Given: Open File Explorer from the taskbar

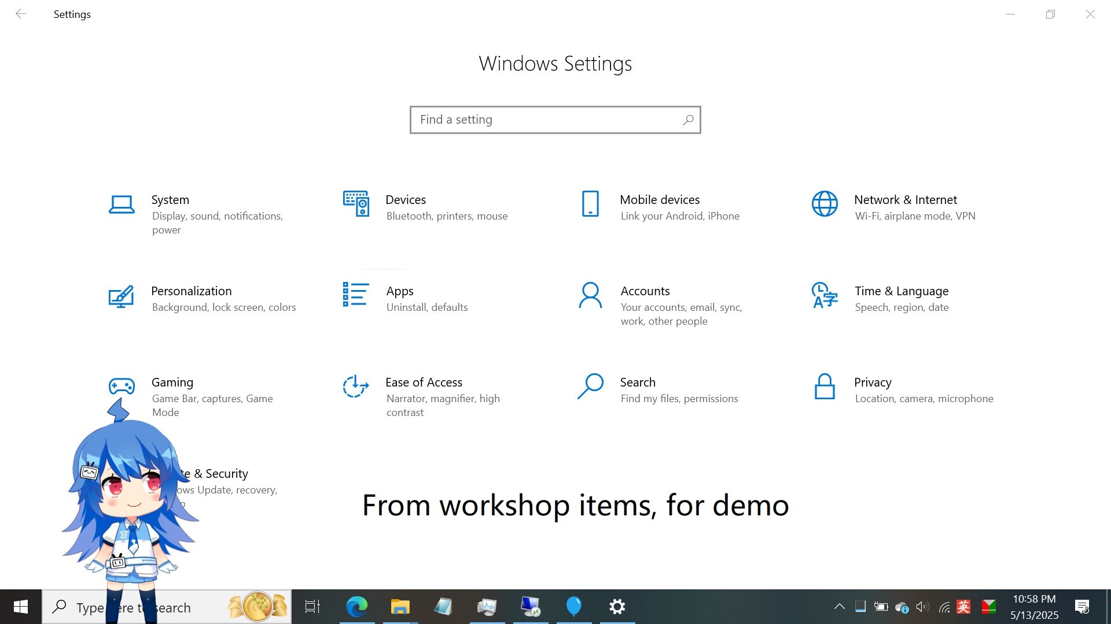Looking at the screenshot, I should click(x=400, y=607).
